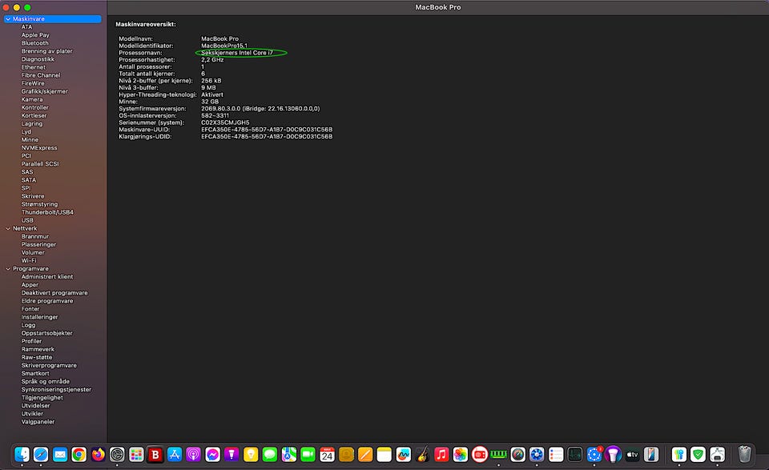
Task: Click the serial number value C02X35CMJGH5
Action: pos(225,123)
